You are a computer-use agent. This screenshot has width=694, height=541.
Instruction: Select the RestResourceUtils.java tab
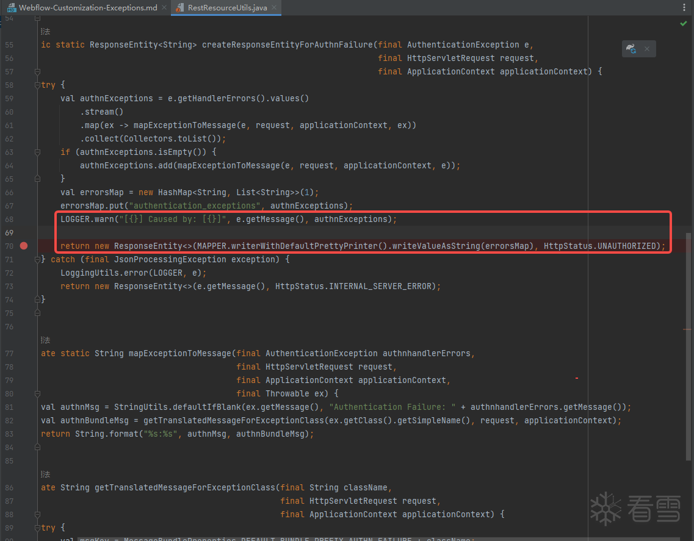[227, 7]
